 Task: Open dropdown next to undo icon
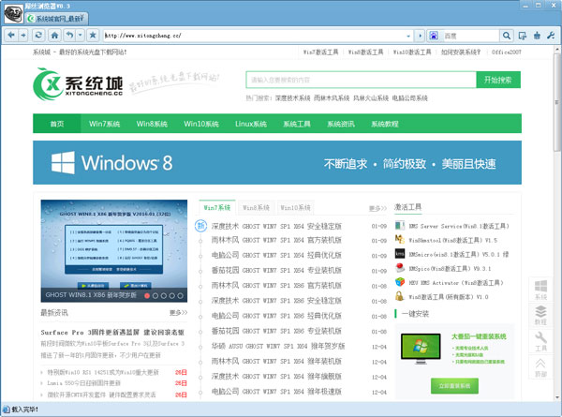click(81, 35)
